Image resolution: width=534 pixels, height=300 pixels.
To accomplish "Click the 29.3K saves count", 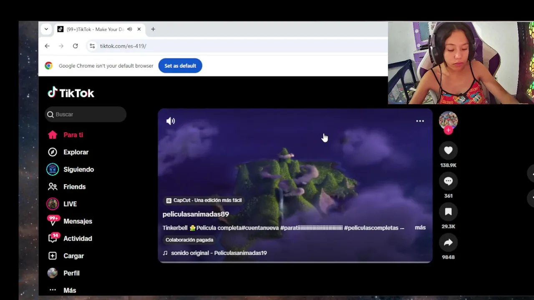I will tap(448, 227).
